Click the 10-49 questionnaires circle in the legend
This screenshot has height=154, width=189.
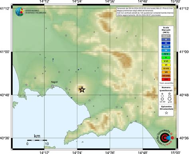pos(162,99)
